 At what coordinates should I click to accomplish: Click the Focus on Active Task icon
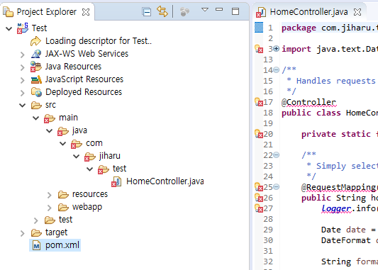(x=184, y=11)
